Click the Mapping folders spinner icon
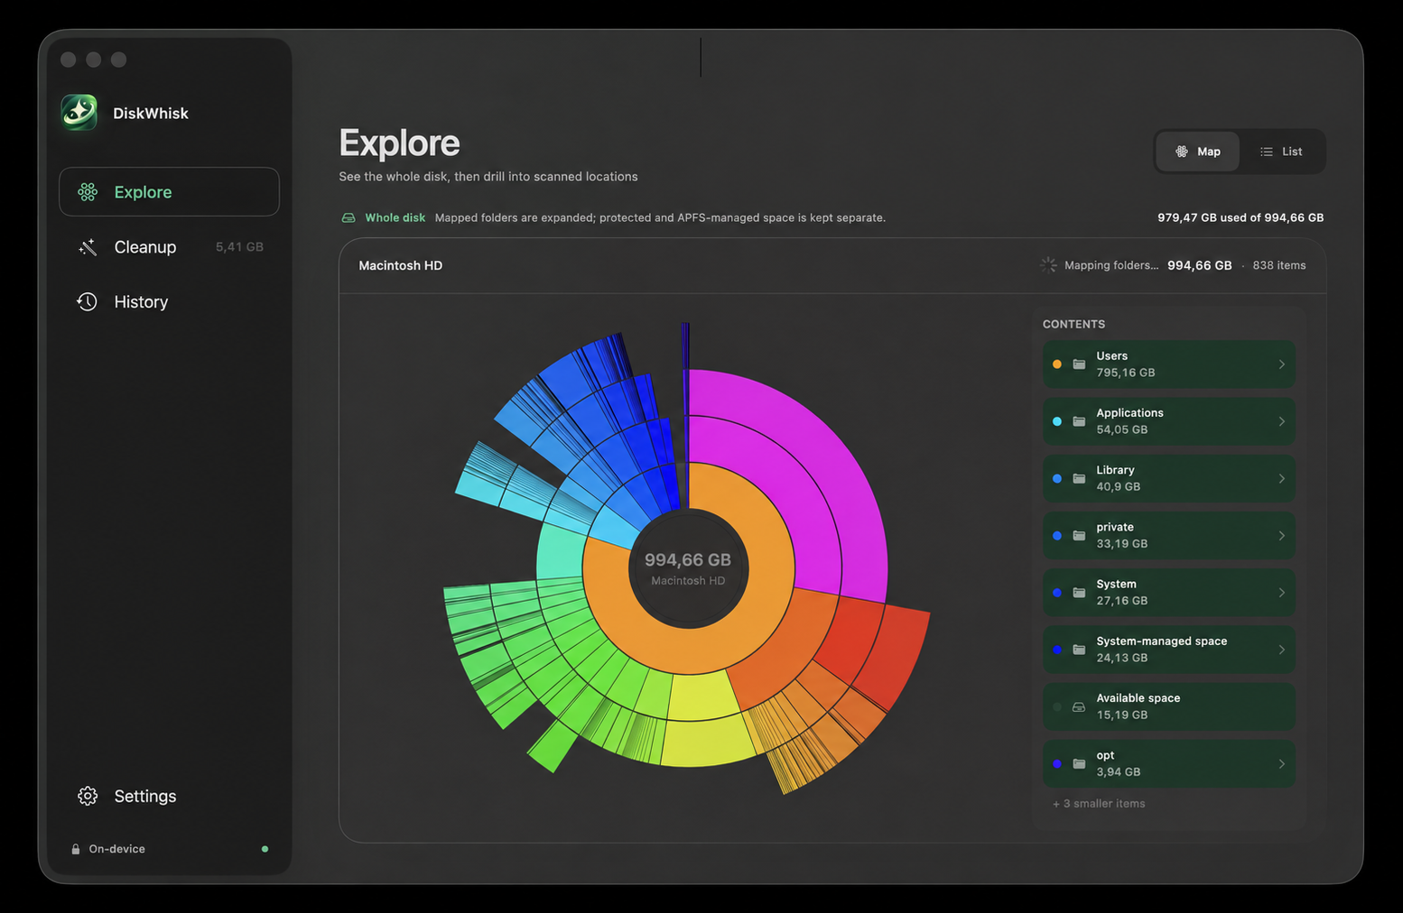 [1048, 265]
